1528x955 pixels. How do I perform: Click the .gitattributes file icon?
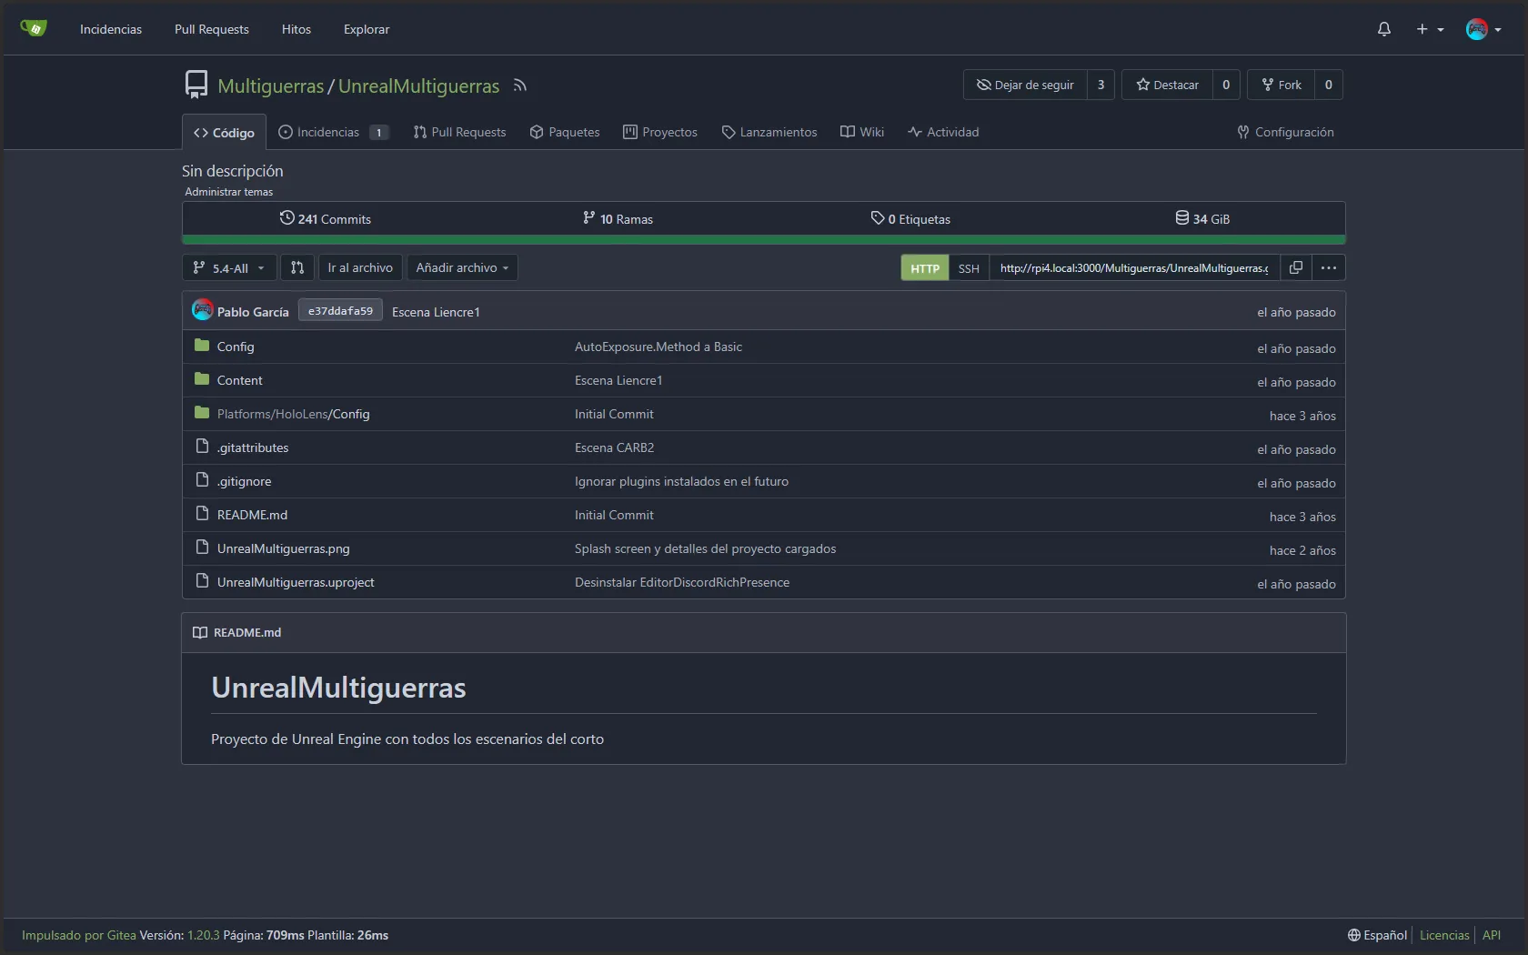pyautogui.click(x=202, y=447)
